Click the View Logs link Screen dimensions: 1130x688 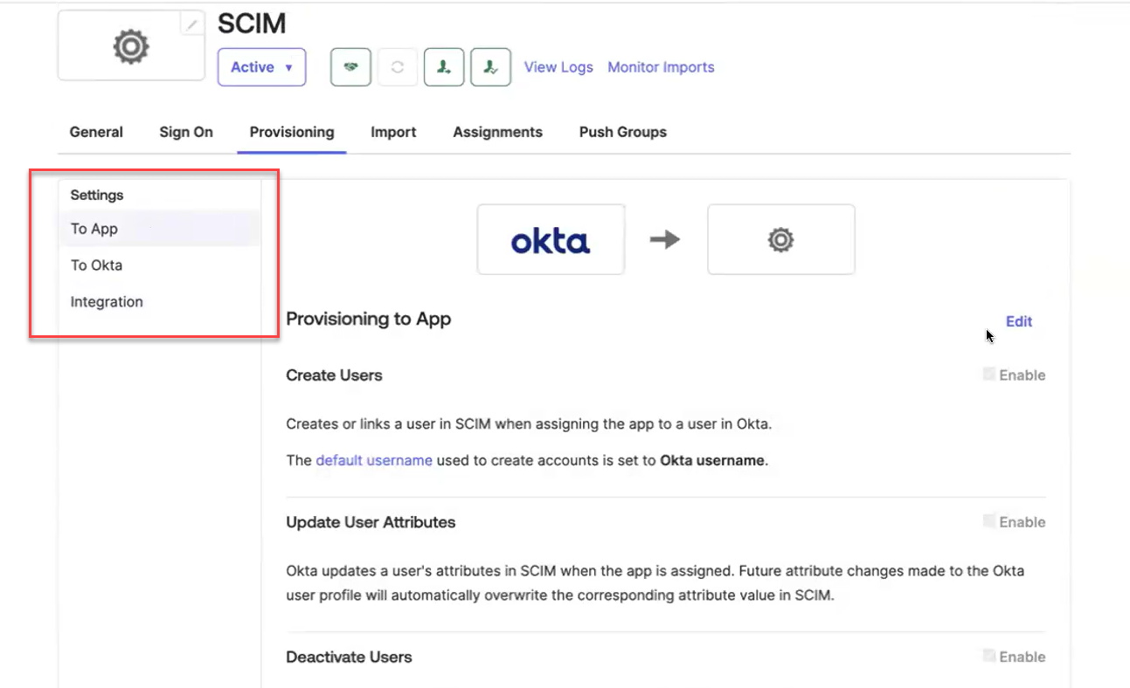click(558, 66)
